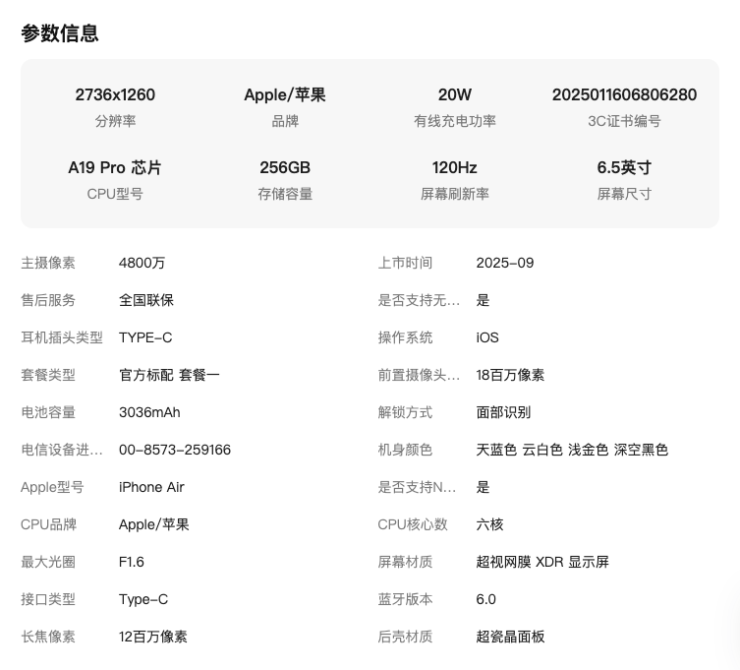
Task: Select the 120Hz screen refresh rate
Action: [x=454, y=168]
